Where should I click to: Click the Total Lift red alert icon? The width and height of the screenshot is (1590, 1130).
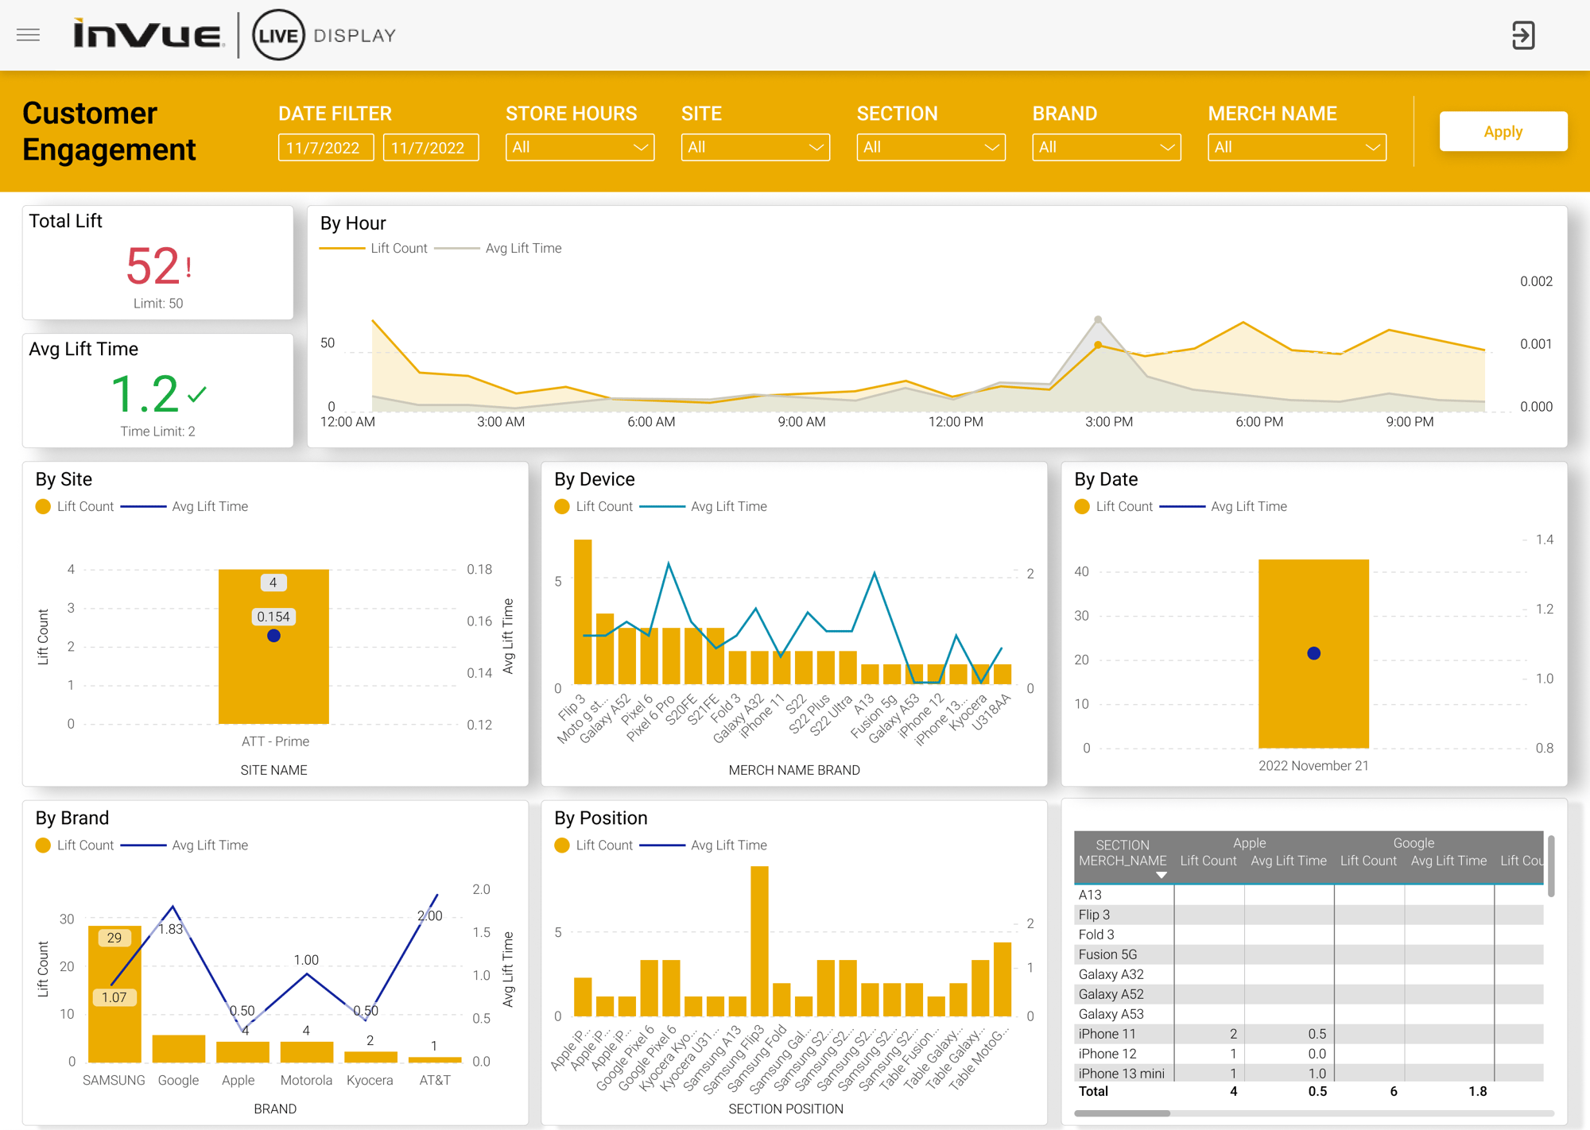188,267
